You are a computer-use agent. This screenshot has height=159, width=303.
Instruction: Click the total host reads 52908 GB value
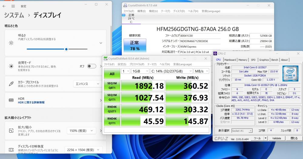[x=261, y=35]
